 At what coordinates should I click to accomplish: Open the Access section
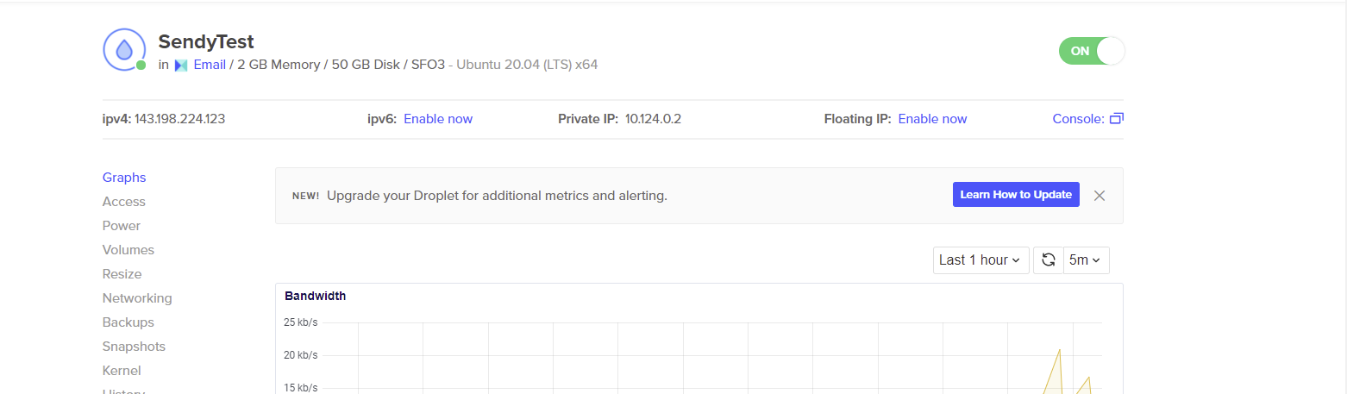[x=124, y=202]
